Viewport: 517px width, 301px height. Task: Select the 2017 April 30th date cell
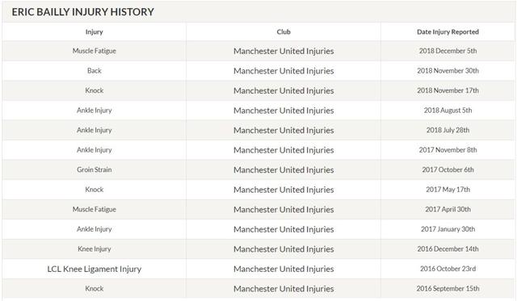448,209
